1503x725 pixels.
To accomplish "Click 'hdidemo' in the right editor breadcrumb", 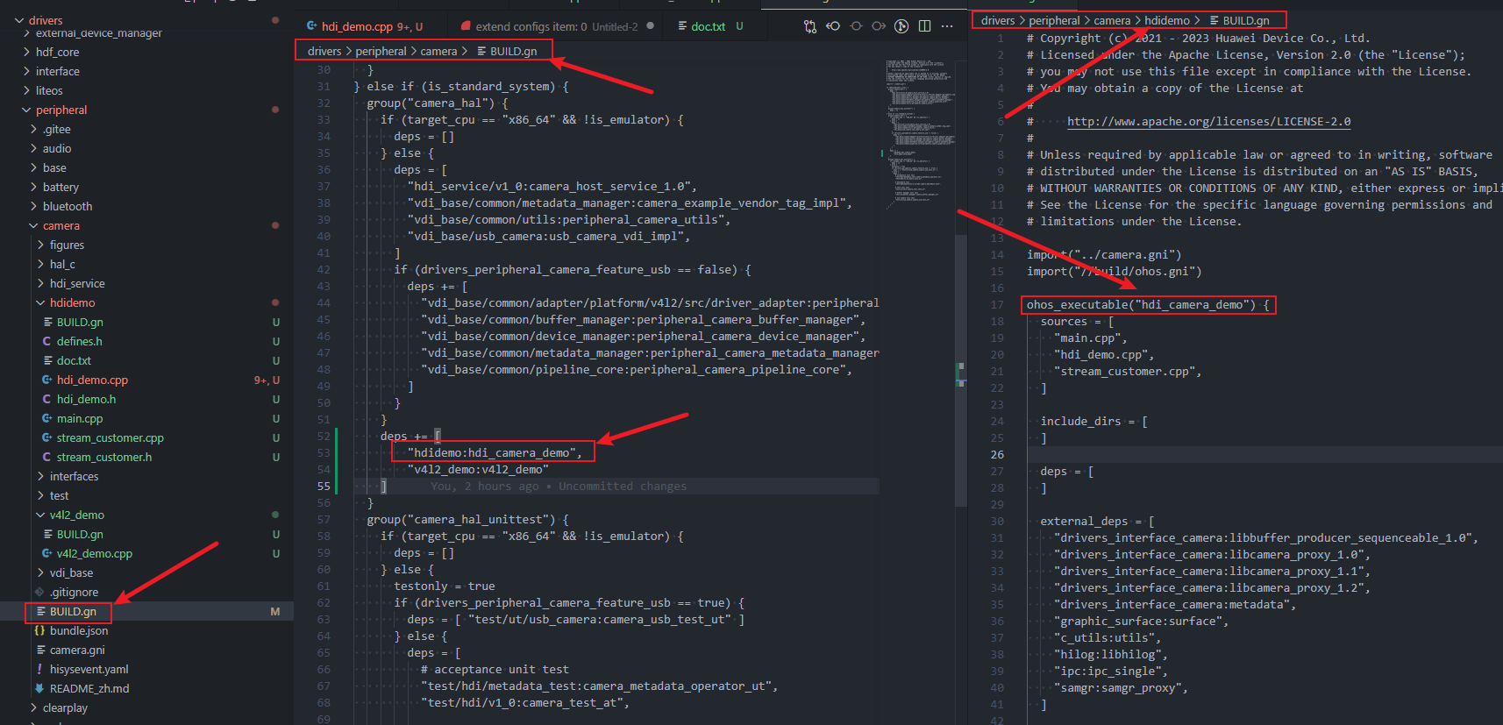I will coord(1167,20).
